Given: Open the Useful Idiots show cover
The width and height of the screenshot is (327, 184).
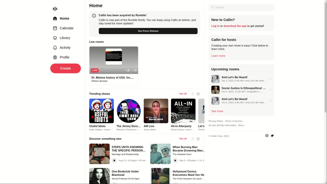Looking at the screenshot, I should [x=101, y=111].
